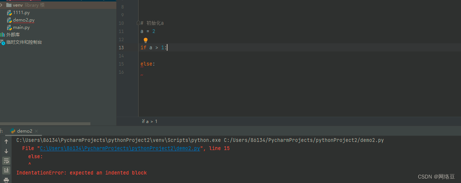This screenshot has width=461, height=183.
Task: Click the External Libraries bar-chart icon
Action: coord(3,34)
